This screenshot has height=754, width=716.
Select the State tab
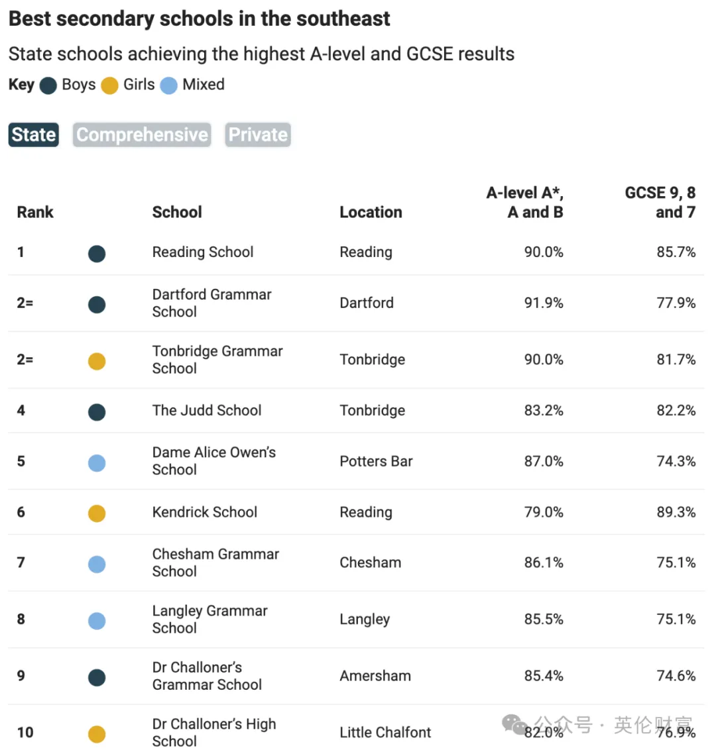pyautogui.click(x=34, y=135)
